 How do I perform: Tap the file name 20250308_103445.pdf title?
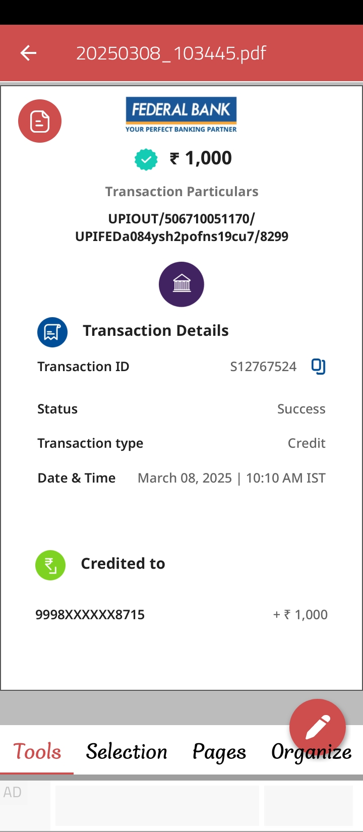[171, 53]
